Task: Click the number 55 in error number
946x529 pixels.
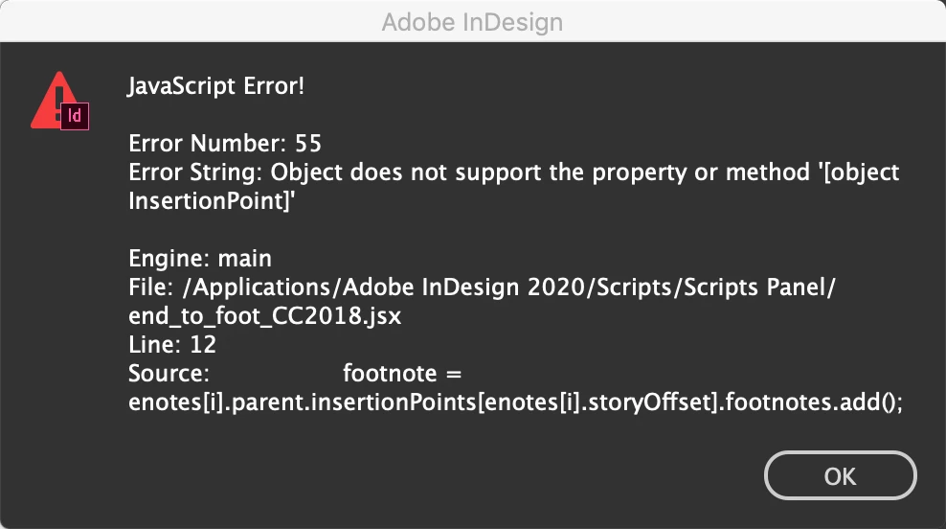Action: pos(308,145)
